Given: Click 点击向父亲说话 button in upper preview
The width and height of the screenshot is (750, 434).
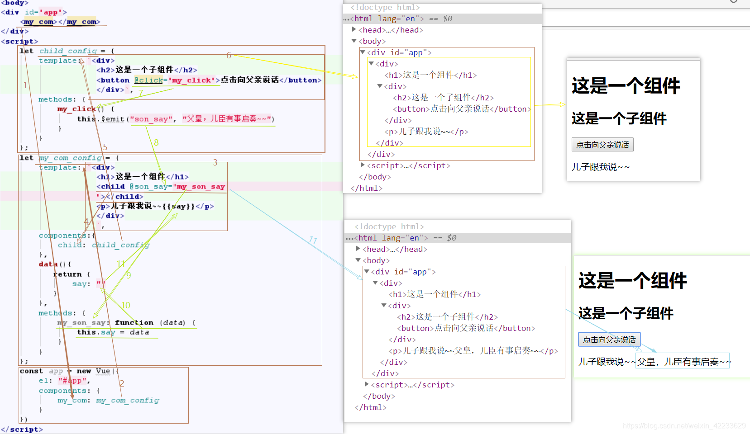Looking at the screenshot, I should pos(602,145).
